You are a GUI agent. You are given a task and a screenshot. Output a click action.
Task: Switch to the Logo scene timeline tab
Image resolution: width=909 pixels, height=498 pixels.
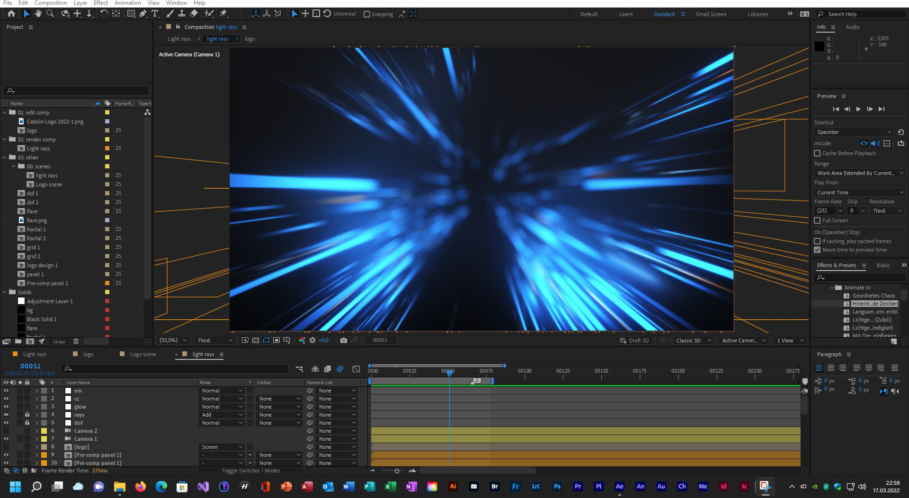[x=143, y=354]
